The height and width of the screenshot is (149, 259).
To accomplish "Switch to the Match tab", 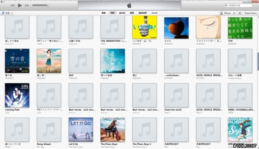I will tap(155, 13).
